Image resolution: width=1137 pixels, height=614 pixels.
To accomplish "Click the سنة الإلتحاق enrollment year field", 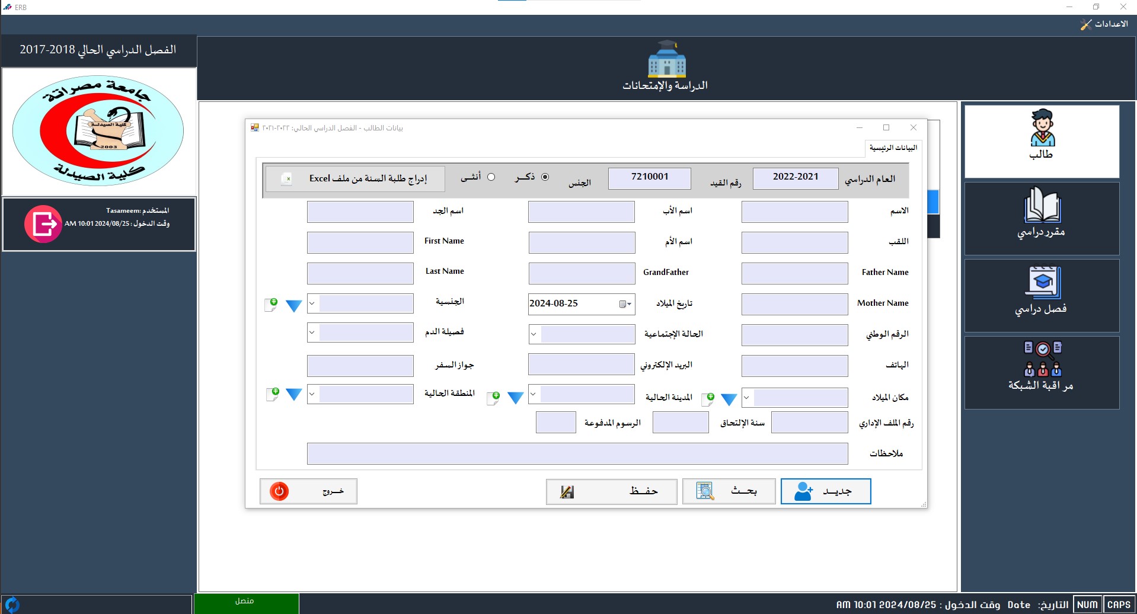I will [681, 423].
